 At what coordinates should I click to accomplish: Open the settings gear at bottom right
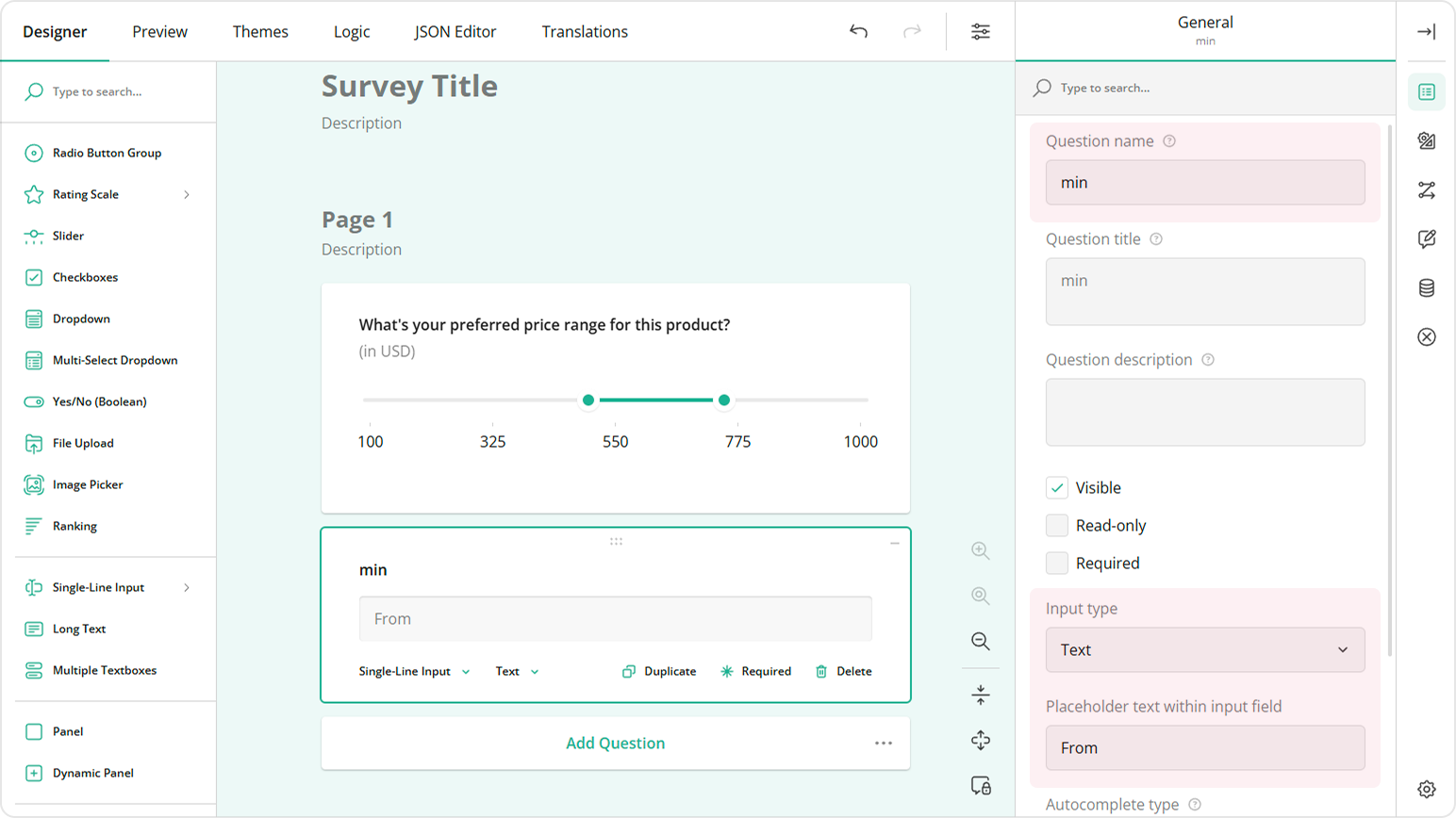(1425, 788)
